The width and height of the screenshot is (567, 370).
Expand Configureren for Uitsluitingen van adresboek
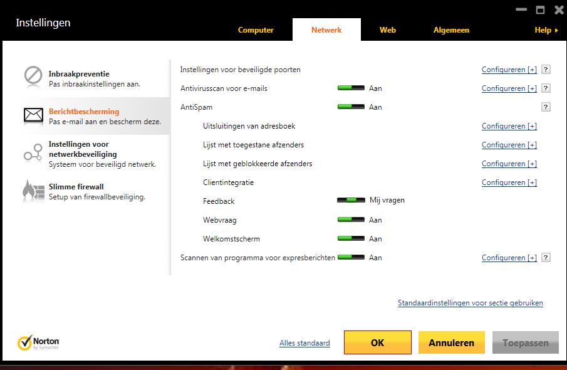pos(509,126)
